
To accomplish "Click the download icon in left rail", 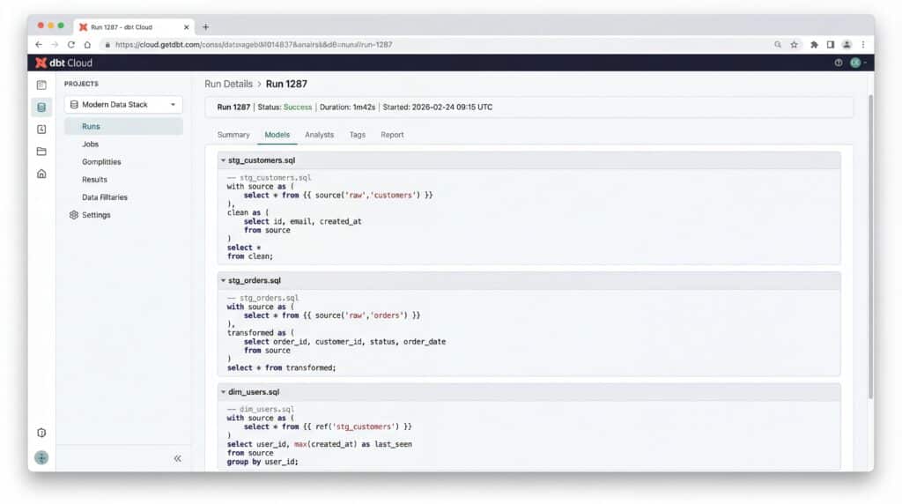I will pyautogui.click(x=41, y=130).
